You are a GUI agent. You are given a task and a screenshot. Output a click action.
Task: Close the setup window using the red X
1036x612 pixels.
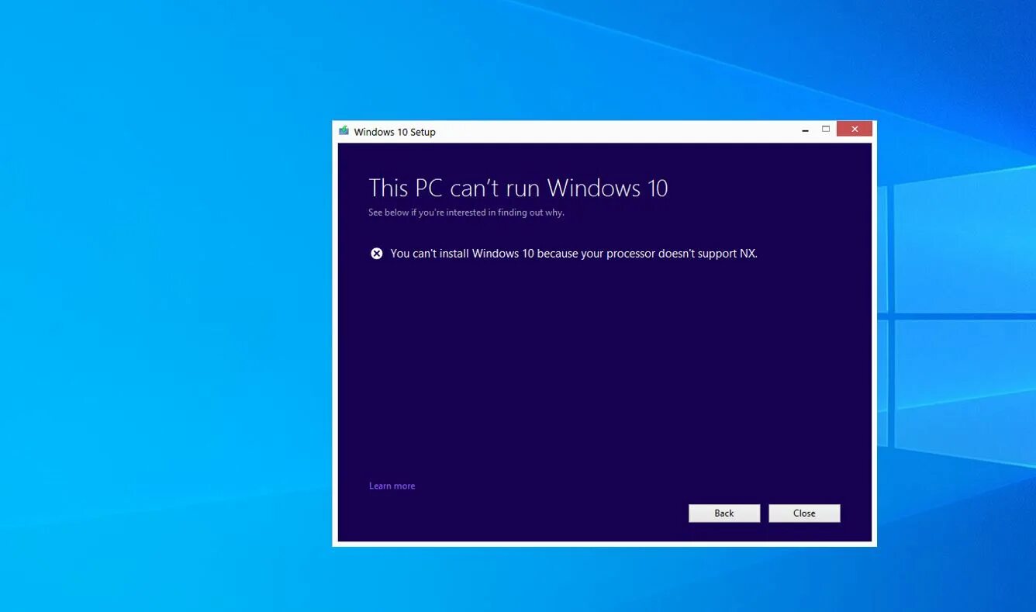(855, 129)
